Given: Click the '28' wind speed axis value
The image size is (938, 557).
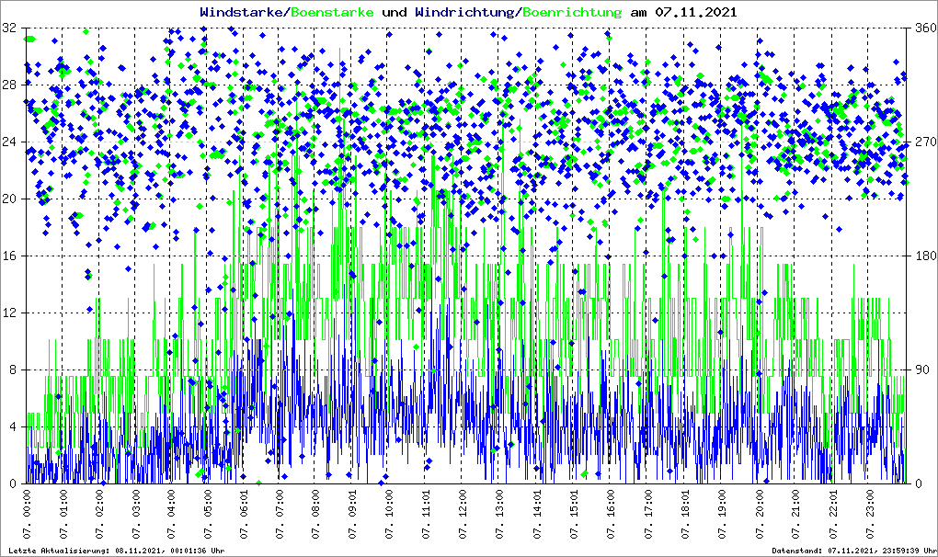Looking at the screenshot, I should point(9,85).
